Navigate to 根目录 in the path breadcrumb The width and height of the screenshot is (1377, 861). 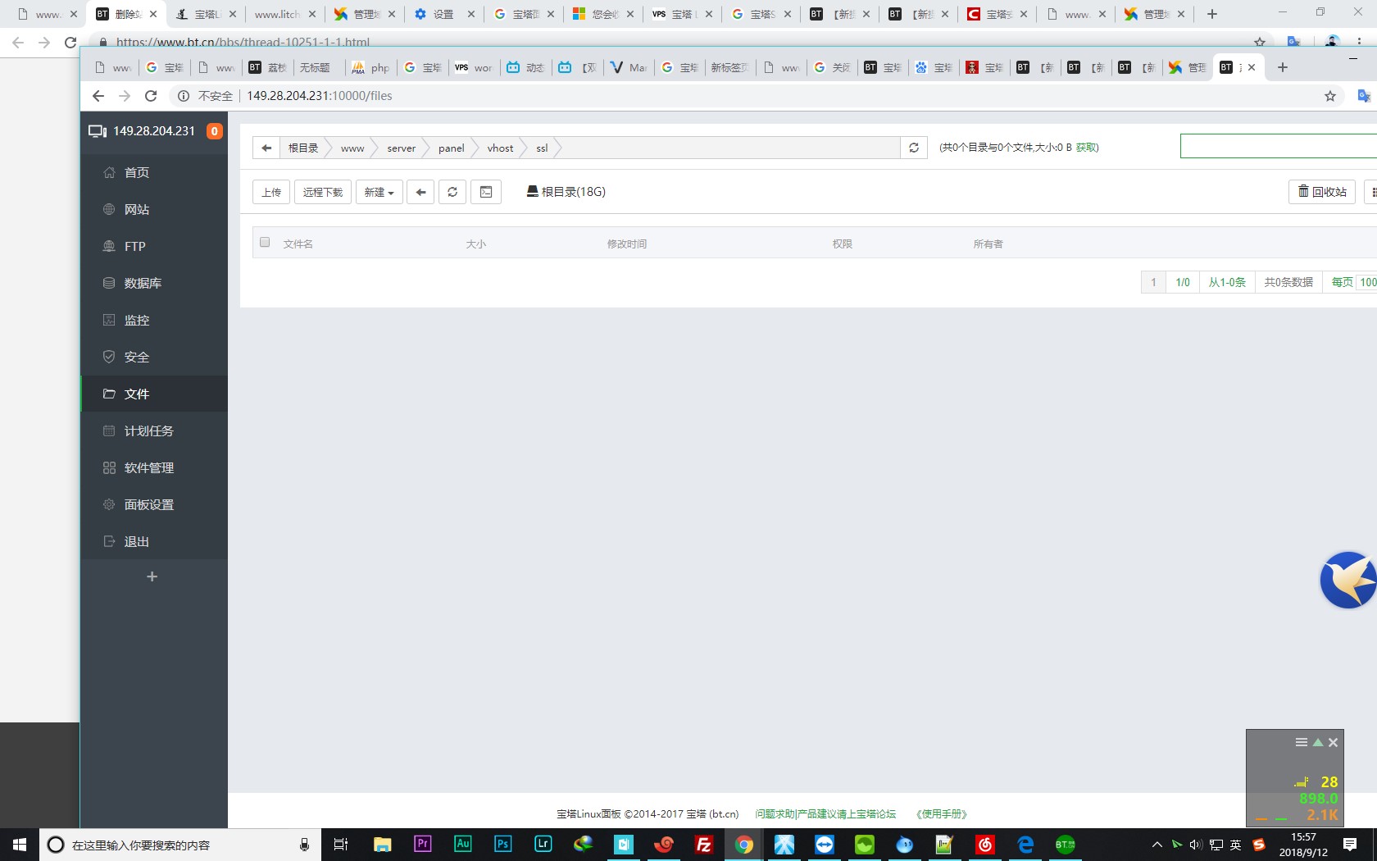[x=303, y=148]
